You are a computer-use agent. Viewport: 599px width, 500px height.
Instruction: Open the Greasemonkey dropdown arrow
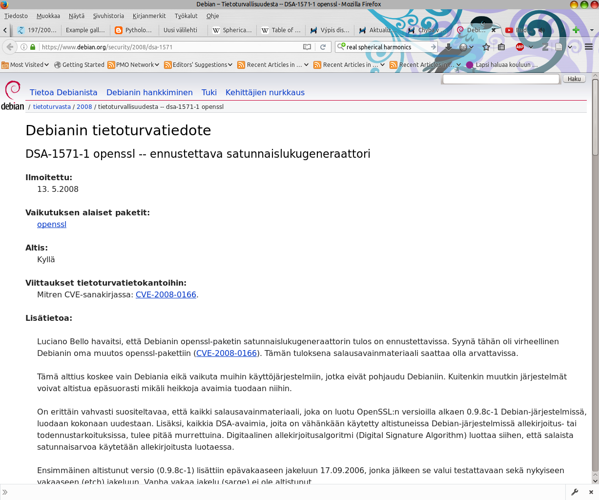(x=471, y=47)
